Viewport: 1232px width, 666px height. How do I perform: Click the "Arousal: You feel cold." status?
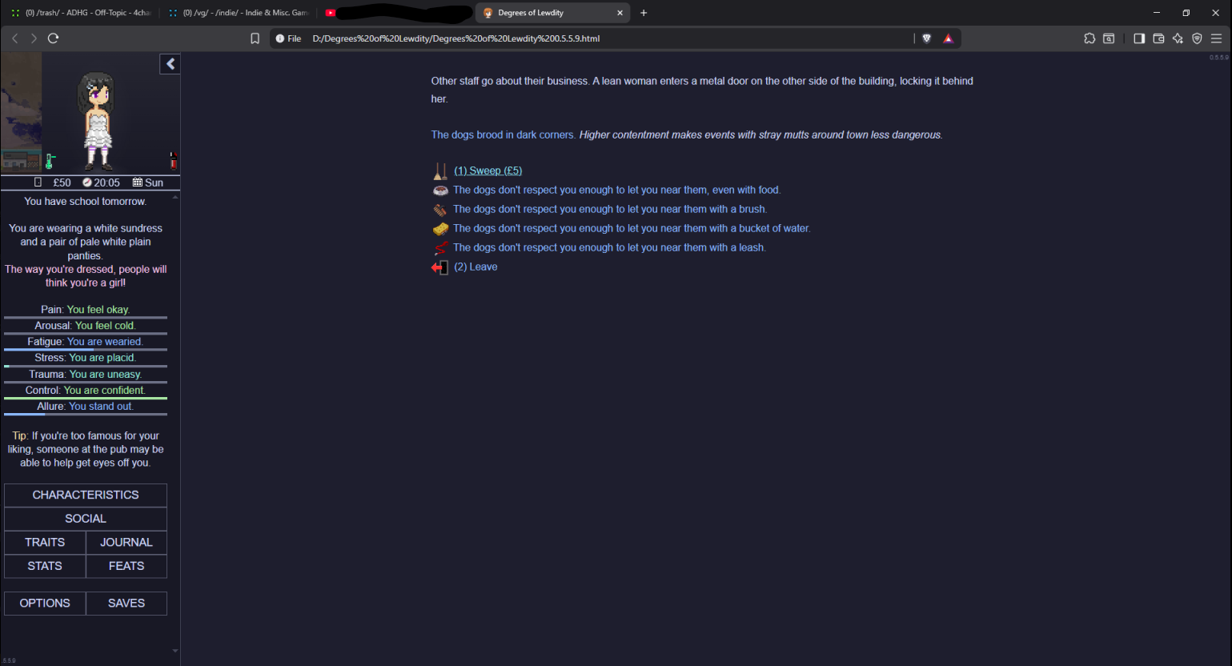point(86,326)
